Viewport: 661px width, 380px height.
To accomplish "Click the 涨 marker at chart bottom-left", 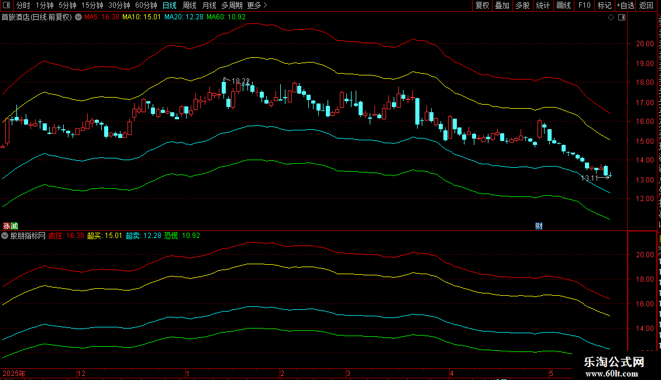I will click(7, 226).
